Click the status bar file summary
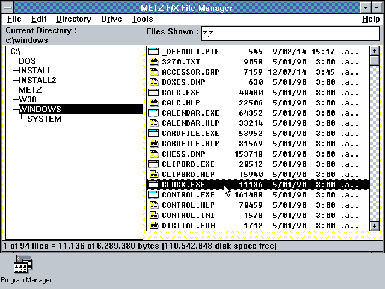 140,246
